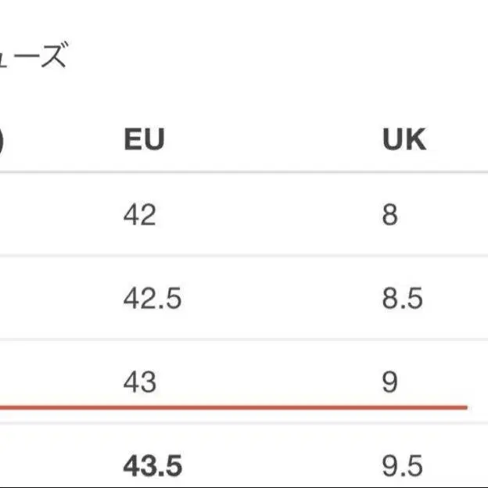488x488 pixels.
Task: Click the red underline beneath the 43 row
Action: point(233,407)
